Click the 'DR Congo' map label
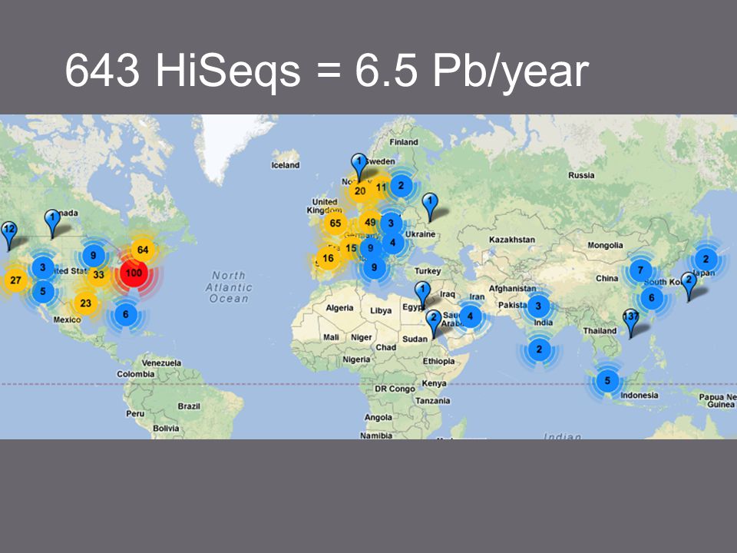Viewport: 737px width, 553px height. [x=395, y=389]
